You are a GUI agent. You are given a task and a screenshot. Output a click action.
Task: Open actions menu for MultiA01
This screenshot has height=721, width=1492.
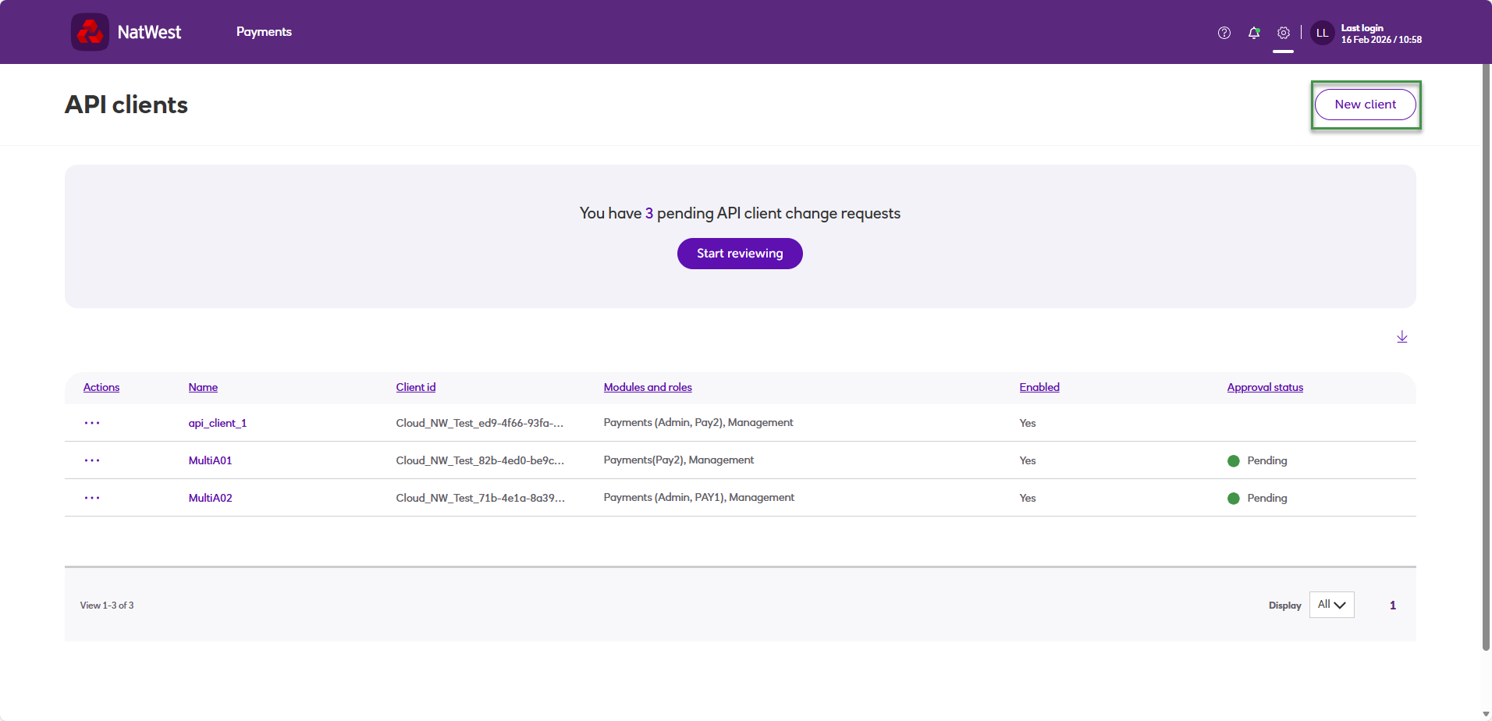pyautogui.click(x=92, y=460)
